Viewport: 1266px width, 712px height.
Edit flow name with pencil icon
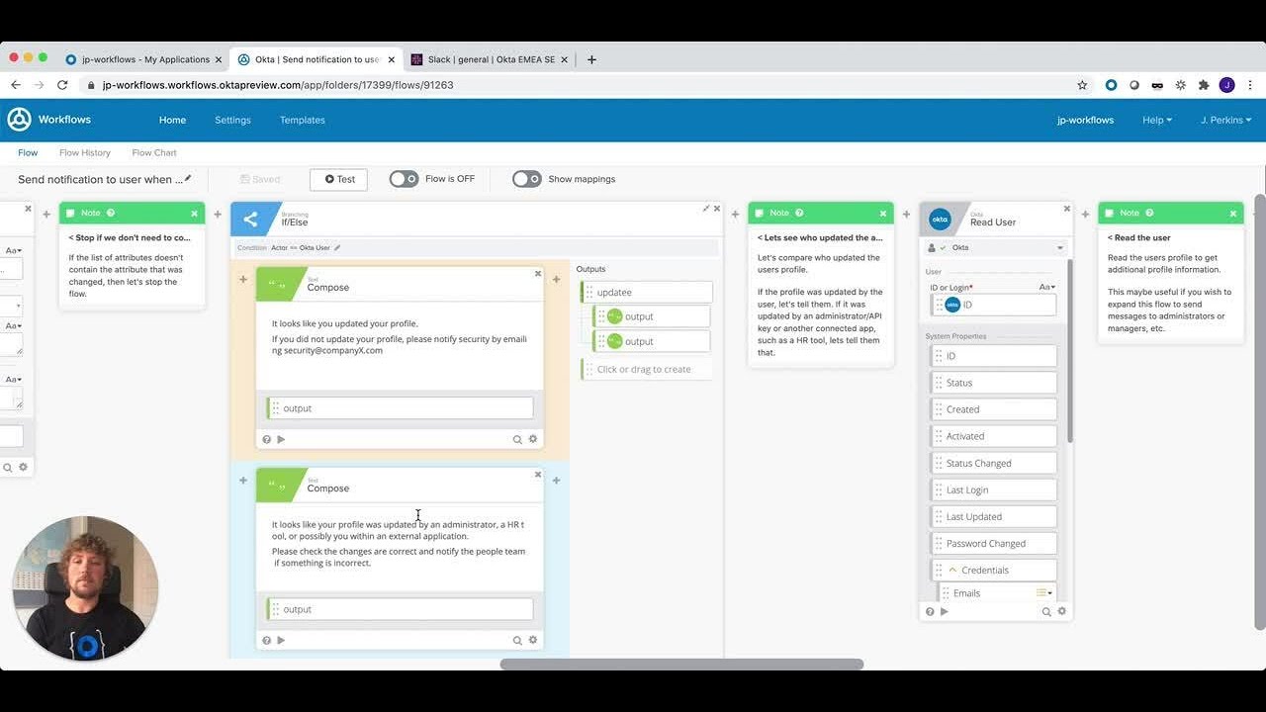pyautogui.click(x=188, y=179)
